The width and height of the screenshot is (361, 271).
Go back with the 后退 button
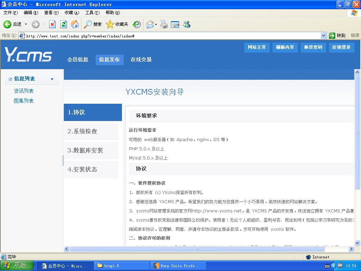[12, 24]
